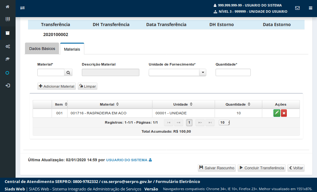The width and height of the screenshot is (317, 192).
Task: Click the blue circle sidebar icon
Action: (x=7, y=73)
